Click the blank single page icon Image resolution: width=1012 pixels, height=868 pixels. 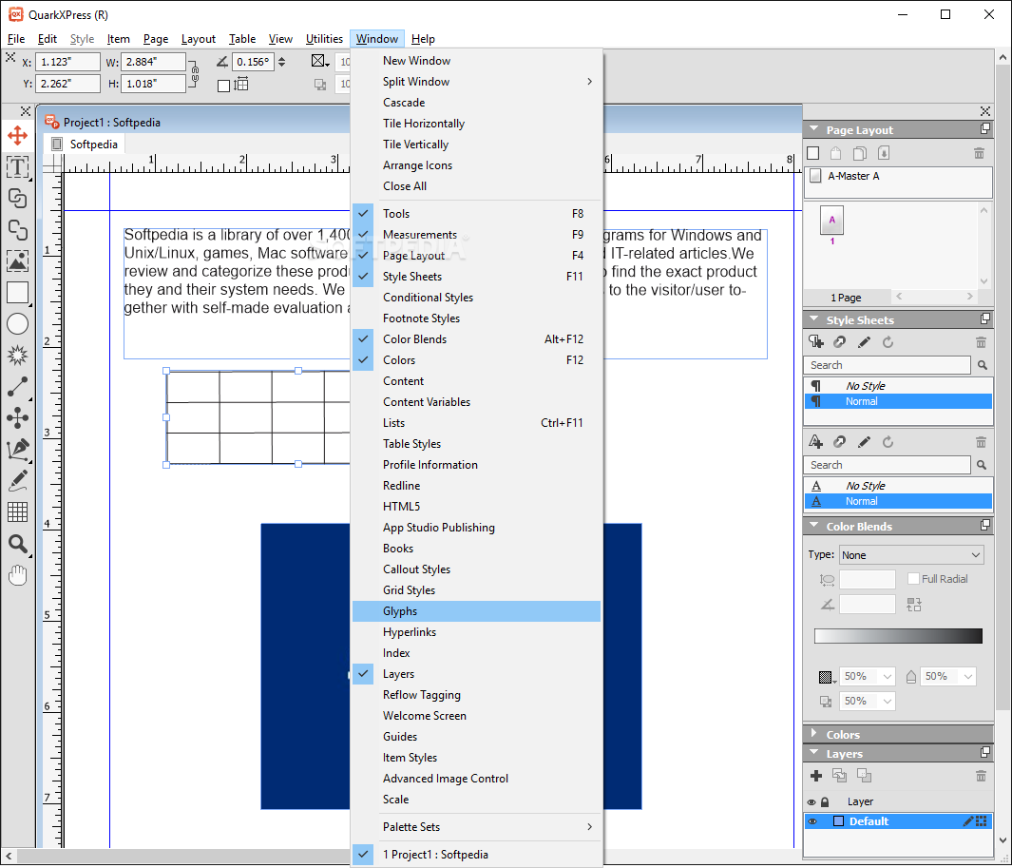(x=813, y=153)
